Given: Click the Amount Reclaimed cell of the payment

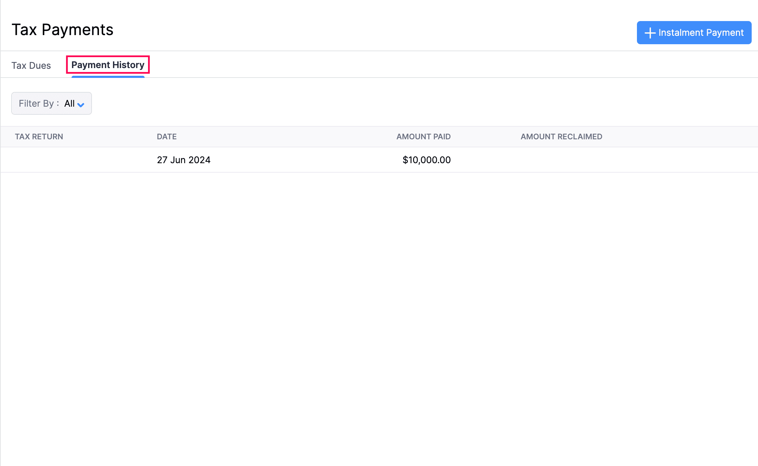Looking at the screenshot, I should coord(561,160).
